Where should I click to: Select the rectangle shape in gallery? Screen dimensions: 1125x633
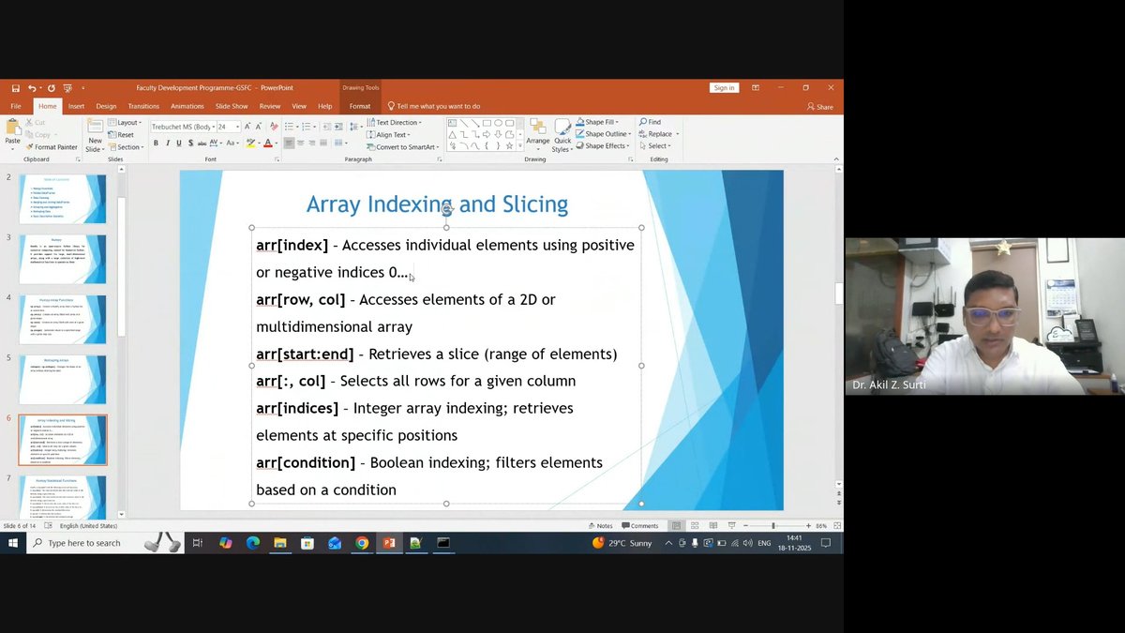click(487, 123)
